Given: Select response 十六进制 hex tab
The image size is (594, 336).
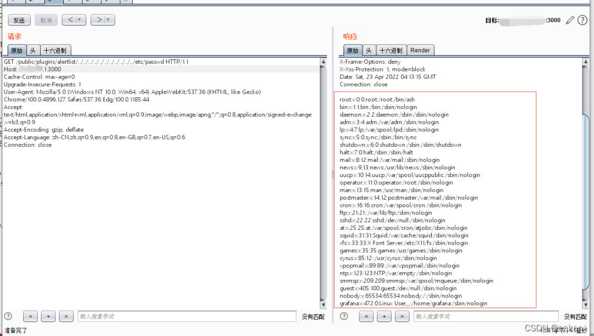Looking at the screenshot, I should [x=391, y=51].
